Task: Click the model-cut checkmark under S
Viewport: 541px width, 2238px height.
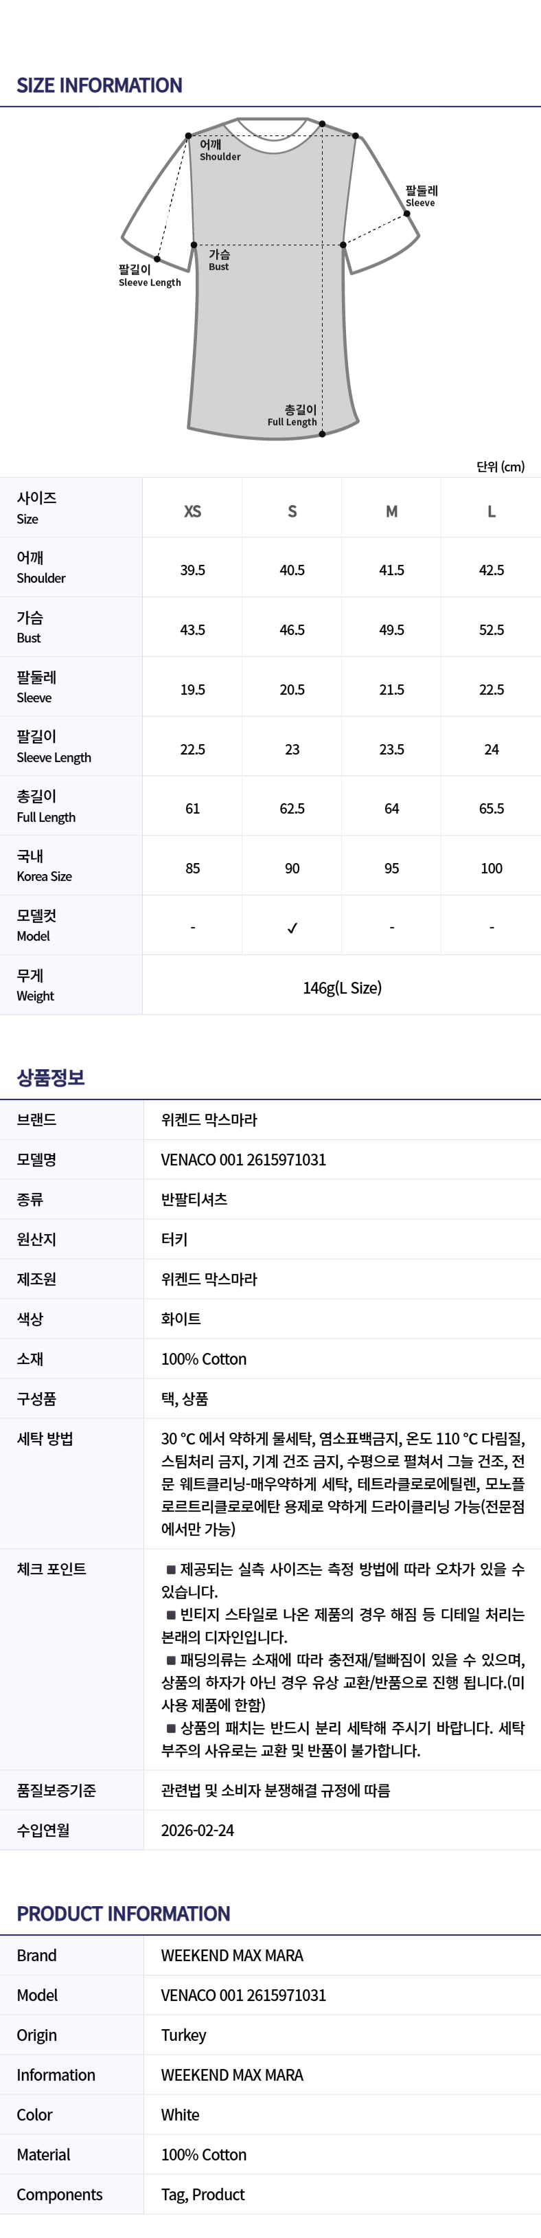Action: 292,928
